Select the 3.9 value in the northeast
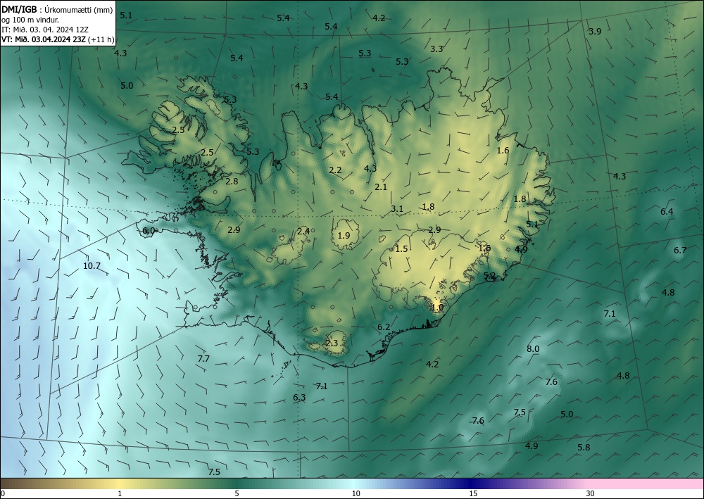 coord(595,32)
